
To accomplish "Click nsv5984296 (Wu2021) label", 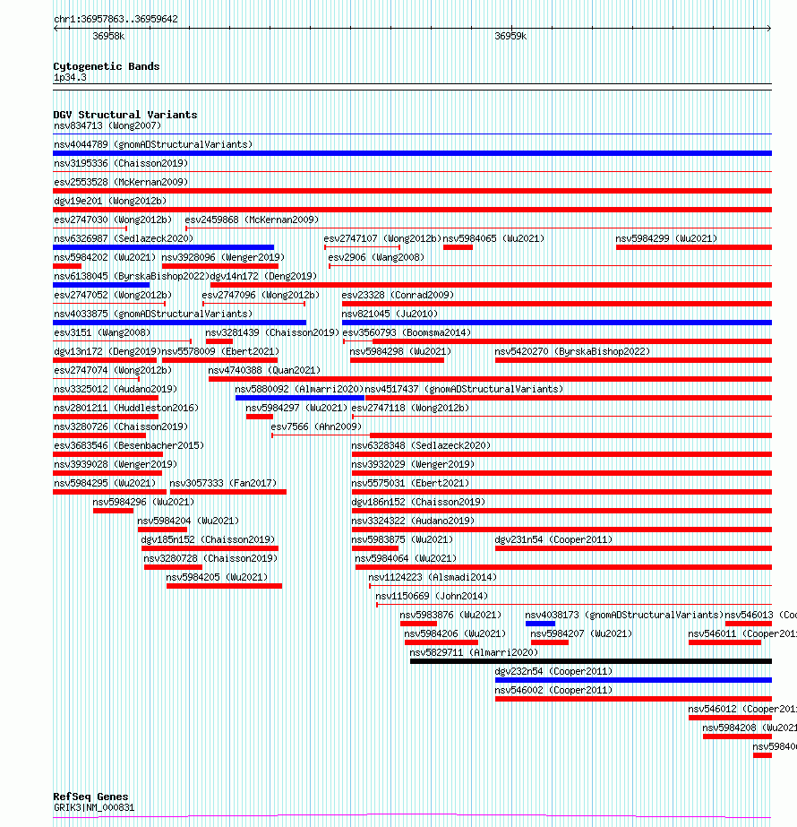I will point(143,502).
